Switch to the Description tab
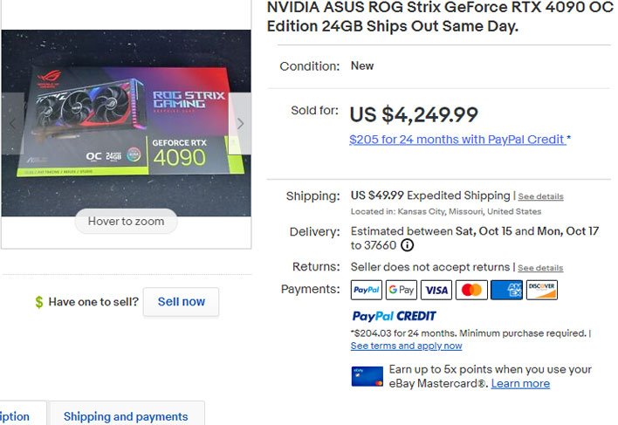Screen dimensions: 618x425 [x=16, y=416]
